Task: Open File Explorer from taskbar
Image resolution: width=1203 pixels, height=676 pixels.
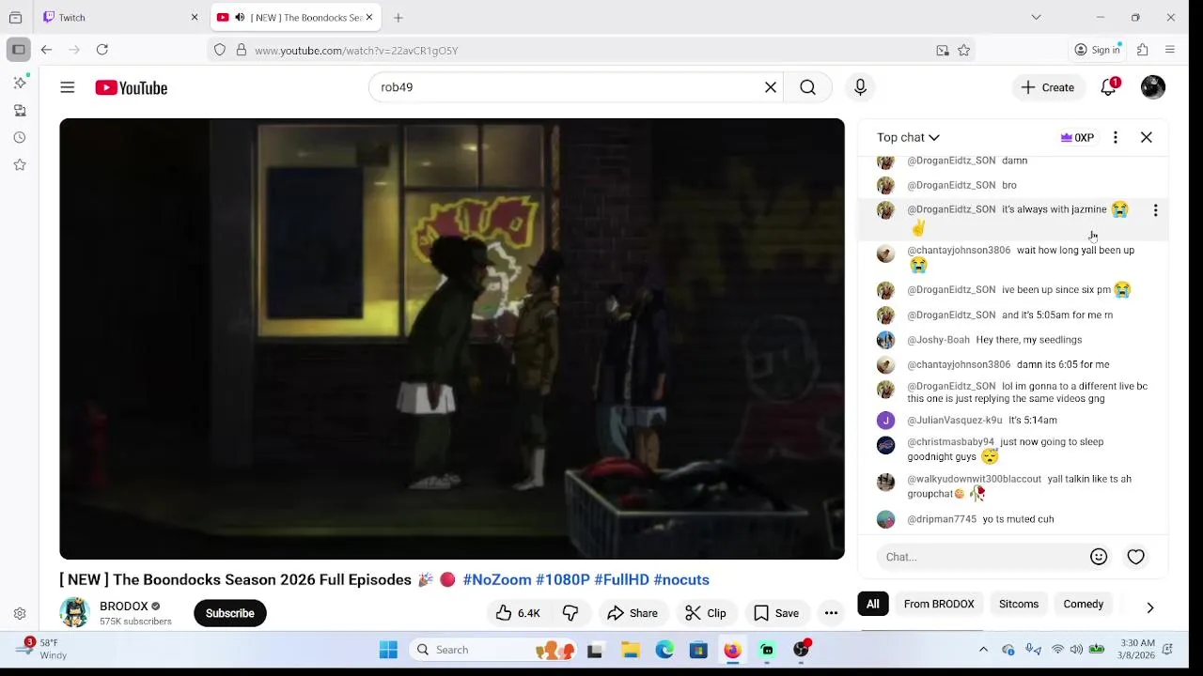Action: 630,650
